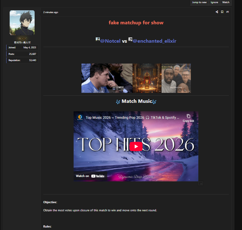242x230 pixels.
Task: Click the '2 minutes ago' timestamp
Action: (x=51, y=12)
